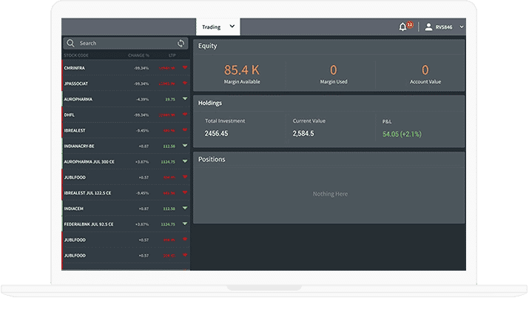
Task: Click the Margin Available 85.4 K value
Action: tap(242, 70)
